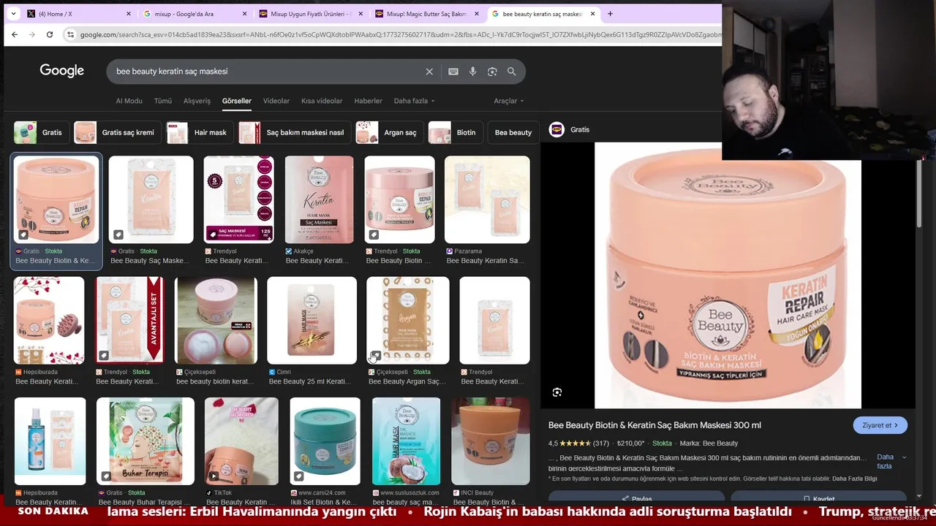The image size is (936, 526).
Task: Close the '(4) Home / X' tab
Action: click(x=129, y=14)
